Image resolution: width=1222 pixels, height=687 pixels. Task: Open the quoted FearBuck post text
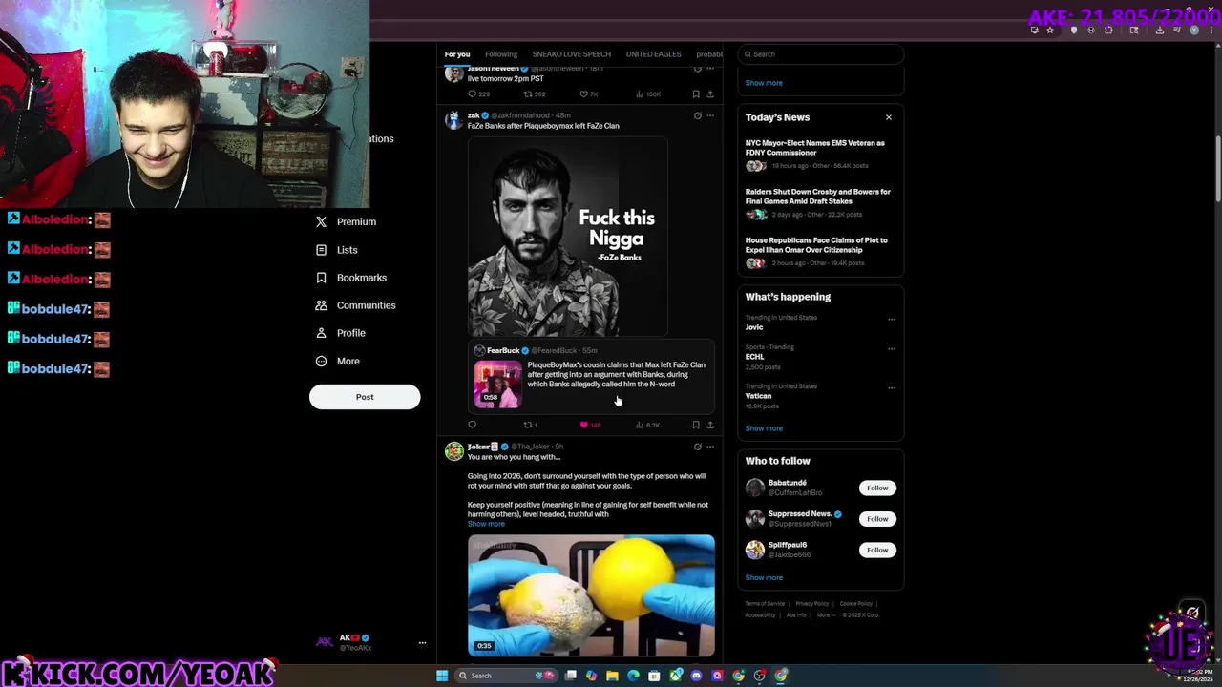(617, 374)
